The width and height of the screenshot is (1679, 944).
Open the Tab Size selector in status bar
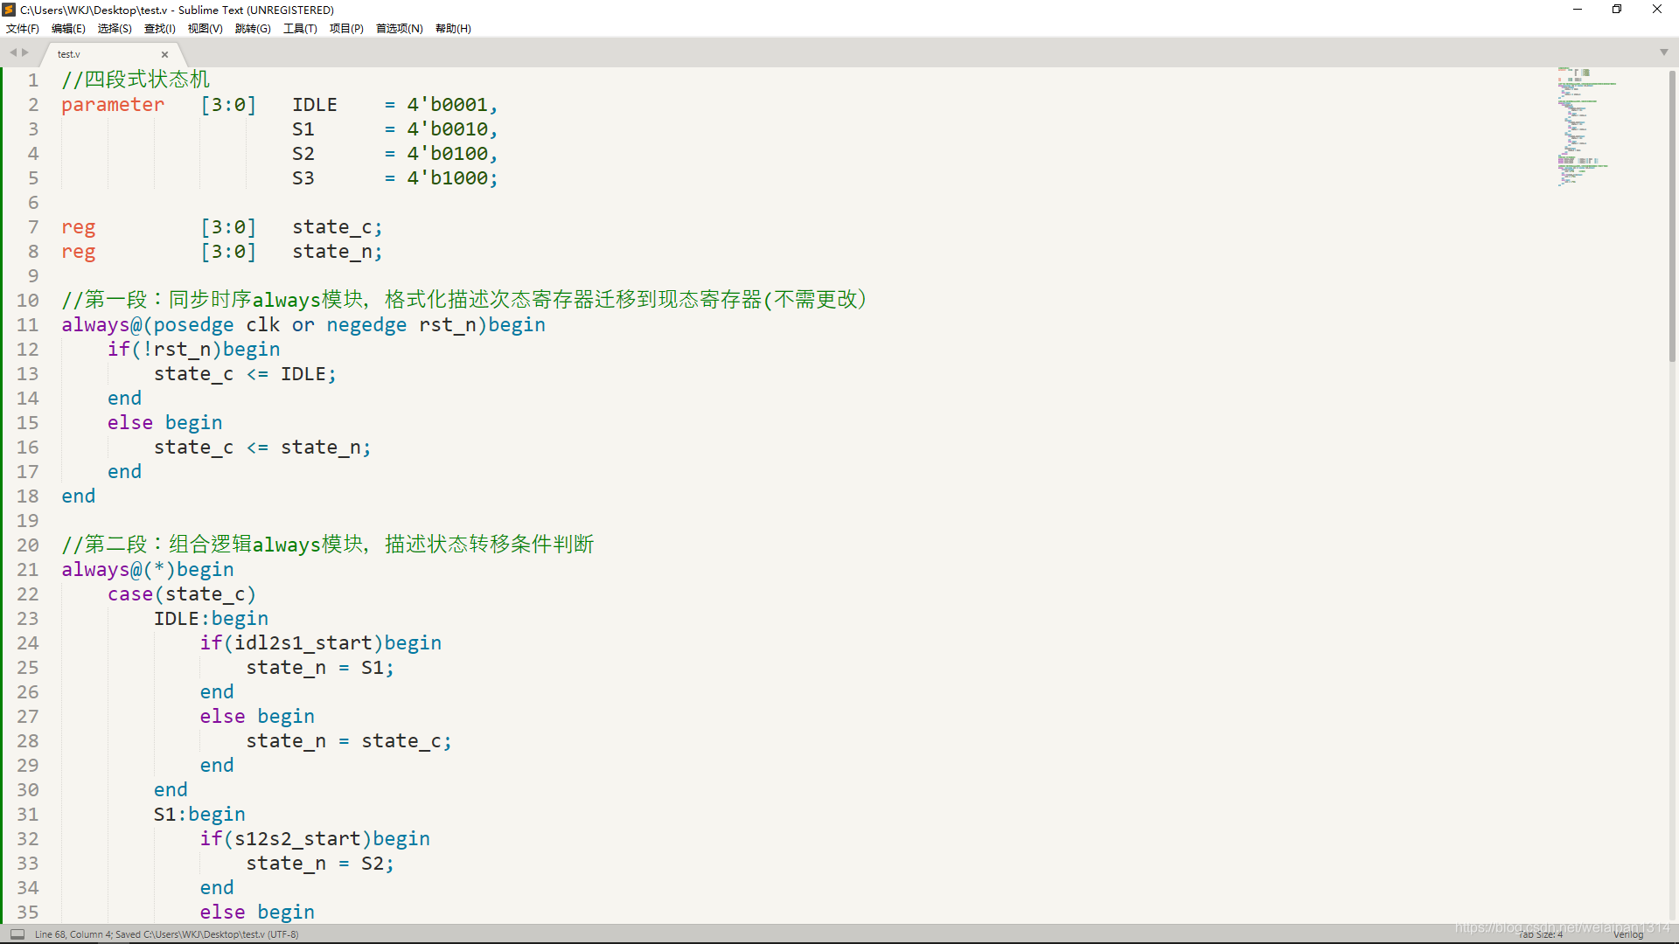click(1541, 935)
